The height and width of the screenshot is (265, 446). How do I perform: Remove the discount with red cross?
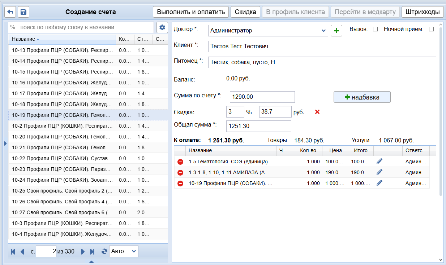(317, 112)
